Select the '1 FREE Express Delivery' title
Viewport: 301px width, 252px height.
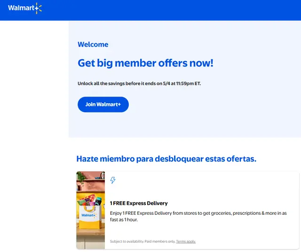tap(139, 203)
